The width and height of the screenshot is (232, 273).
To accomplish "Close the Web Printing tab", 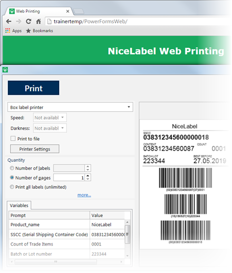I will (67, 12).
